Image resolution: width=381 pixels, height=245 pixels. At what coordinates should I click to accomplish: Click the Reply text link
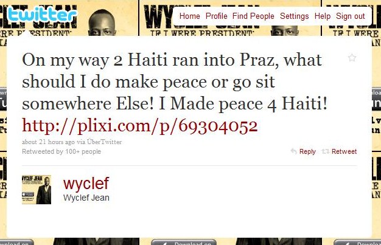[307, 151]
